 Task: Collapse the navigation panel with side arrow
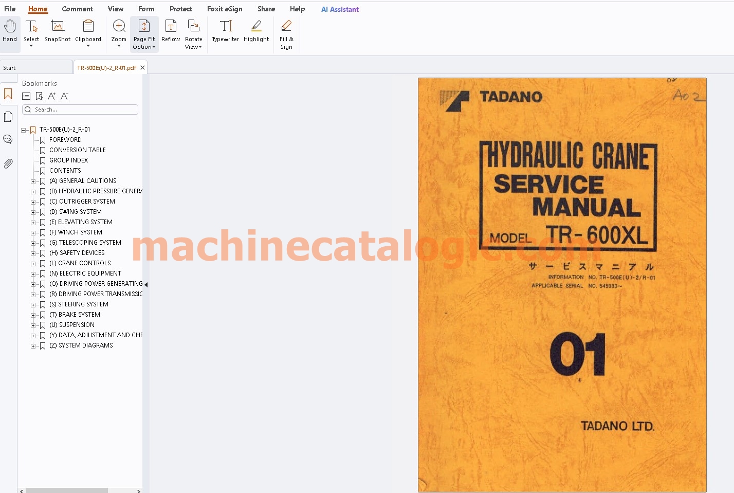pyautogui.click(x=146, y=284)
